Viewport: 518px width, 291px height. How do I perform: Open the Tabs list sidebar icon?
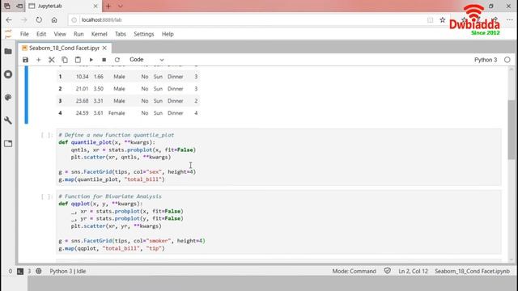(x=8, y=144)
